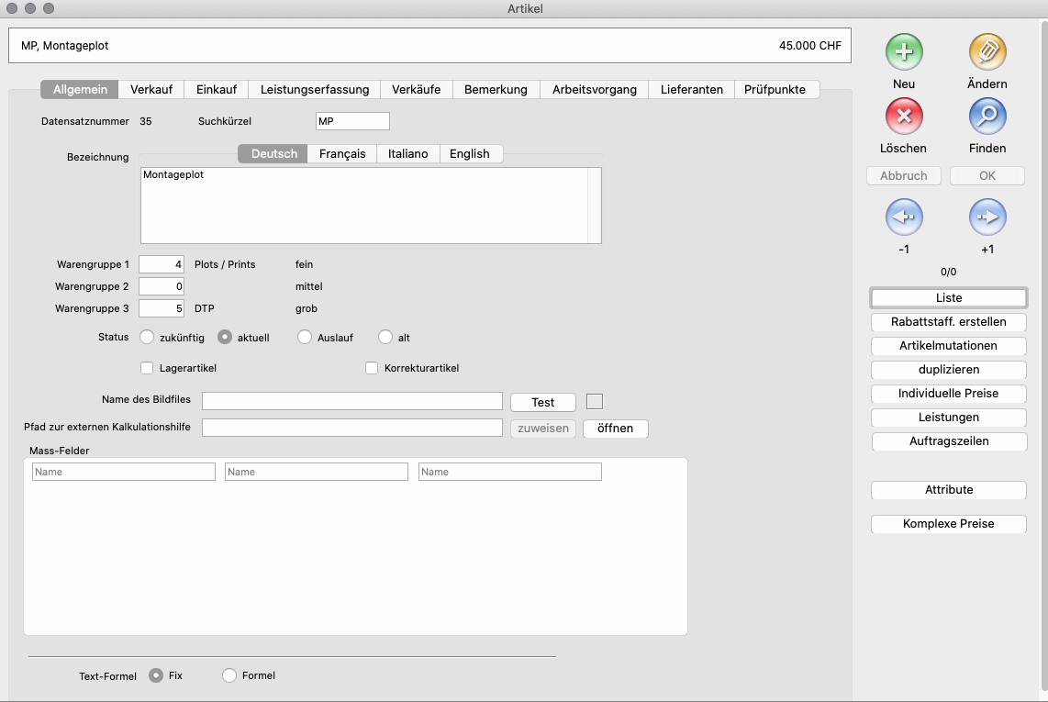Open the Prüfpunkte tab

(x=775, y=89)
